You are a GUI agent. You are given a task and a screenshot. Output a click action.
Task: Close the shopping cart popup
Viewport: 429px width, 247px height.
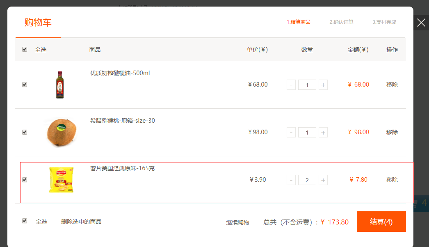421,23
